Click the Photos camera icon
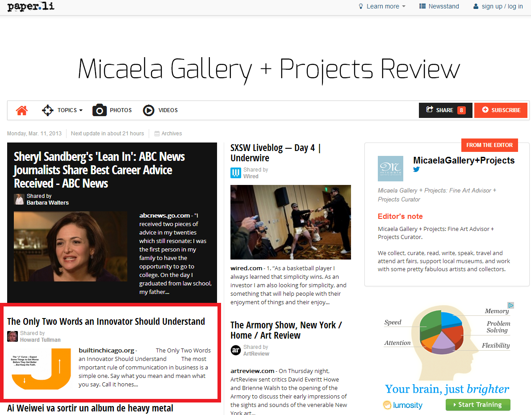The width and height of the screenshot is (531, 415). 100,110
